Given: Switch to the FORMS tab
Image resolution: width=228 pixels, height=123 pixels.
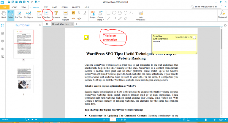Looking at the screenshot, I should click(x=64, y=7).
